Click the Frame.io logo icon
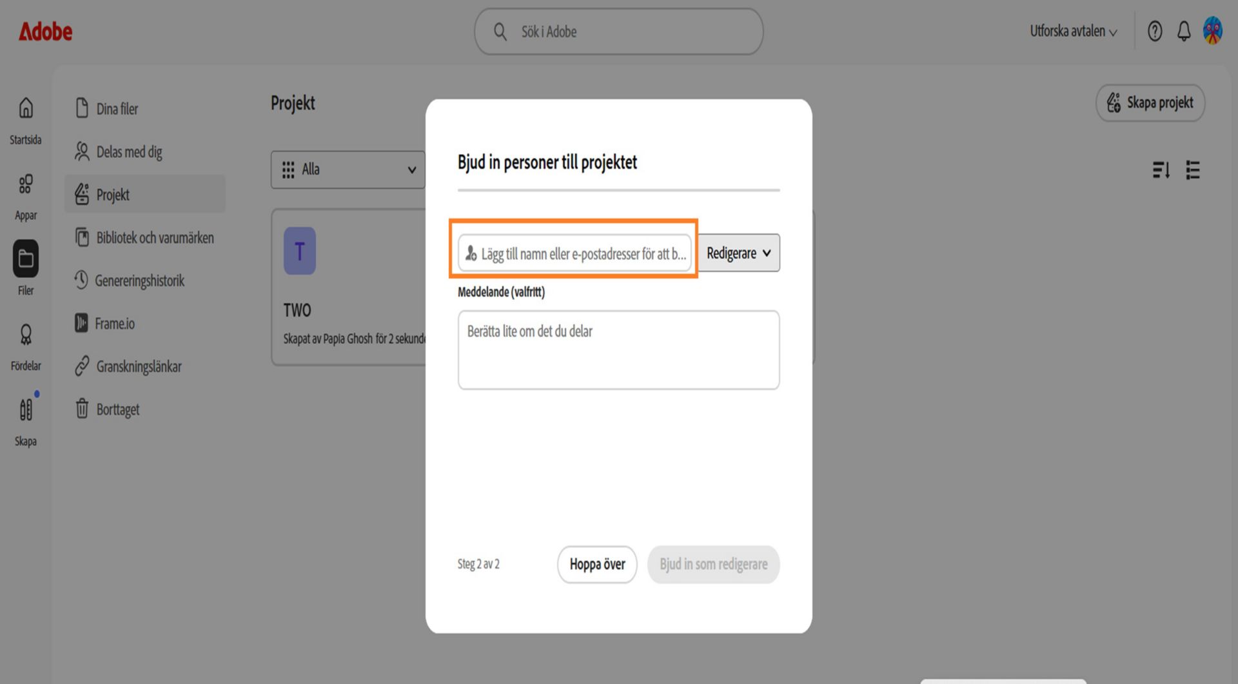The height and width of the screenshot is (684, 1238). 81,322
